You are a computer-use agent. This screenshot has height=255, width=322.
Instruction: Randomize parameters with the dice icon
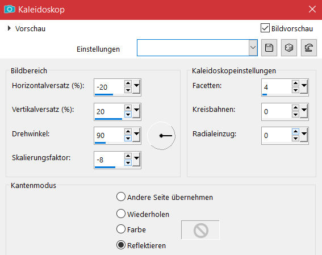[289, 48]
